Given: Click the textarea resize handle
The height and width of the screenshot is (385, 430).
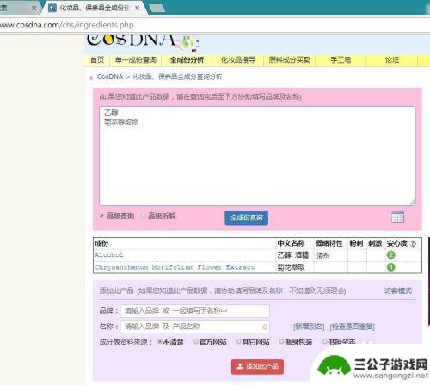Looking at the screenshot, I should (413, 203).
